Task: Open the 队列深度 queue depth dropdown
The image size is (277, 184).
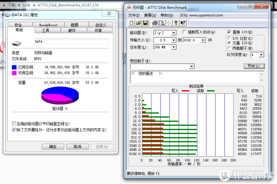Action: (261, 55)
